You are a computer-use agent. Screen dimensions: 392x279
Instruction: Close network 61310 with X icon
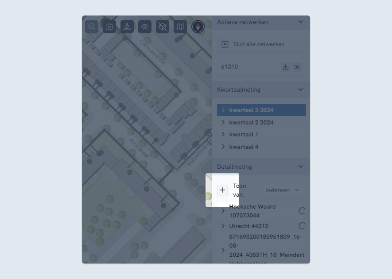(x=297, y=67)
